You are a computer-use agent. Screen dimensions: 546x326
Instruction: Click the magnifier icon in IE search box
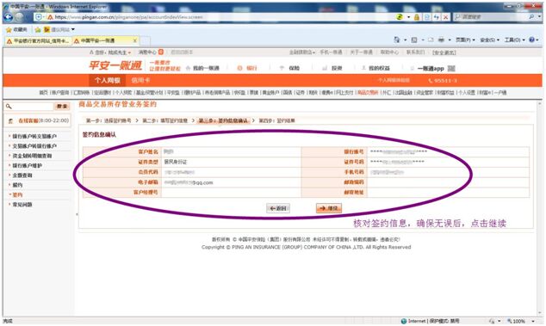(x=531, y=16)
